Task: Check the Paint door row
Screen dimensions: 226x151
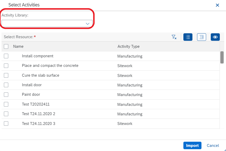Action: pos(6,95)
